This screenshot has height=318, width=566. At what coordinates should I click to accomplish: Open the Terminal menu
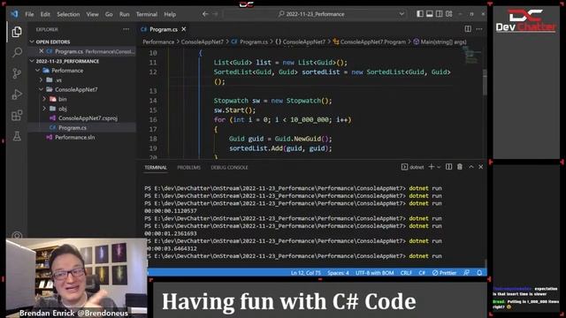(x=147, y=14)
